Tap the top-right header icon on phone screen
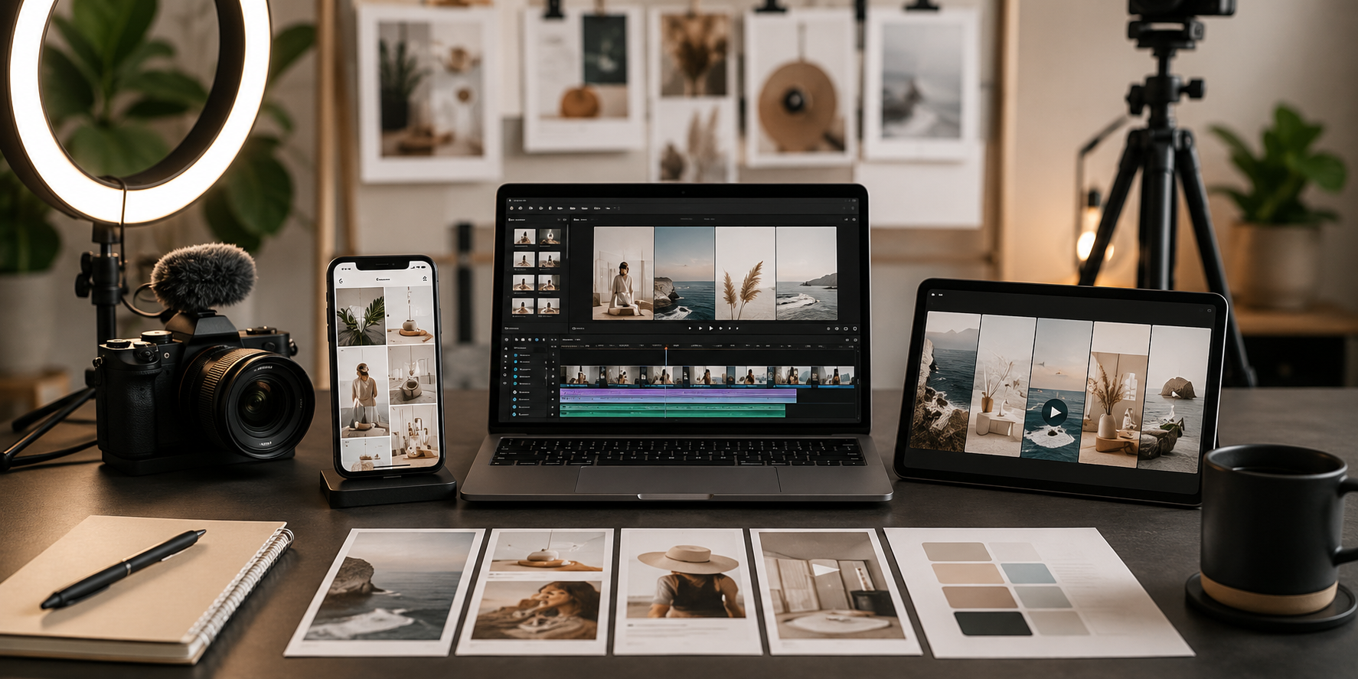This screenshot has height=679, width=1358. (425, 279)
